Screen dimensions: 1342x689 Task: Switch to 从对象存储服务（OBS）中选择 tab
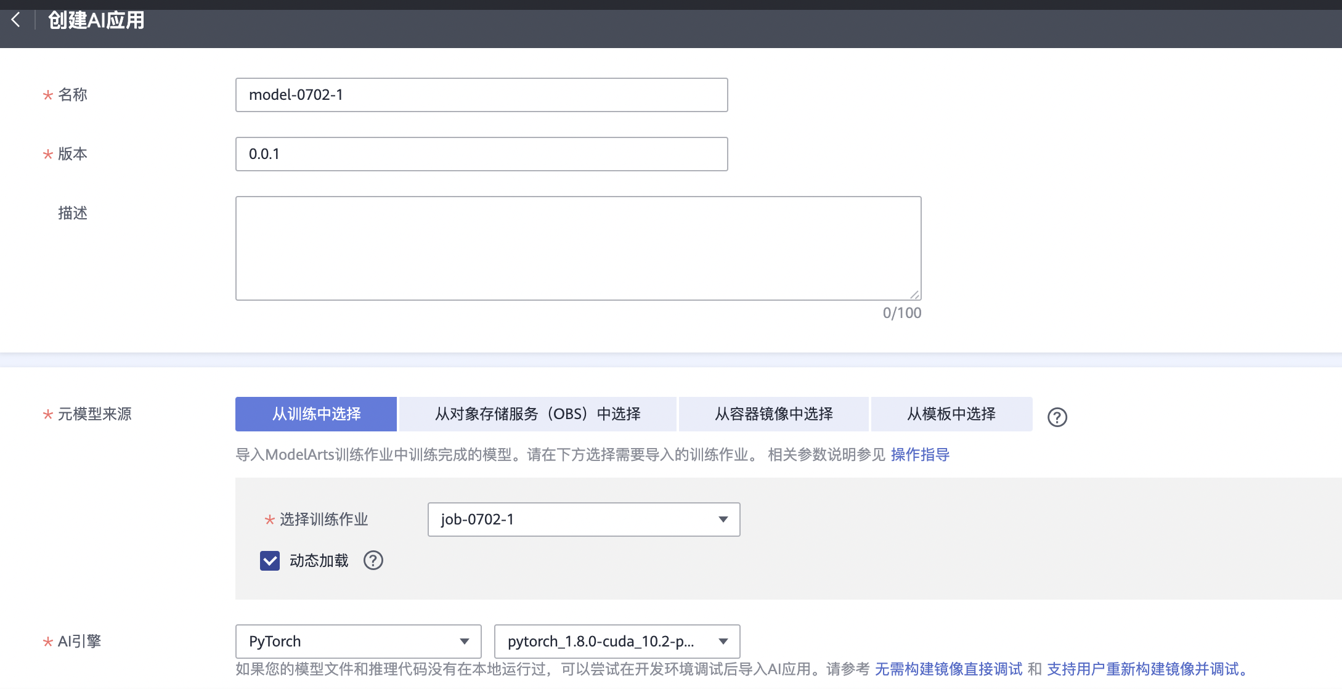coord(537,414)
